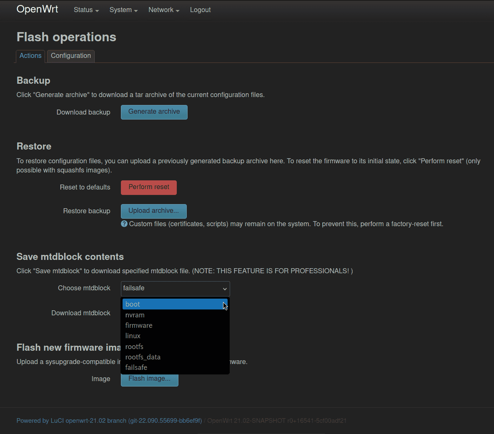The image size is (494, 434).
Task: Select rootfs from mtdblock list
Action: [x=175, y=347]
